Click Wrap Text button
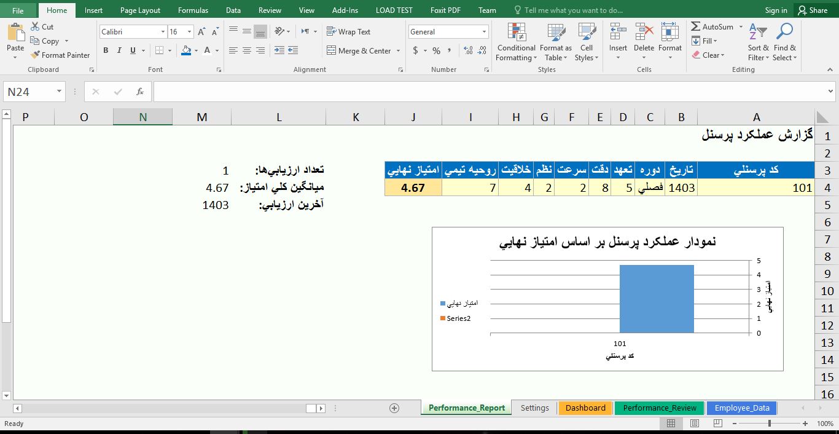The image size is (839, 434). pos(348,31)
